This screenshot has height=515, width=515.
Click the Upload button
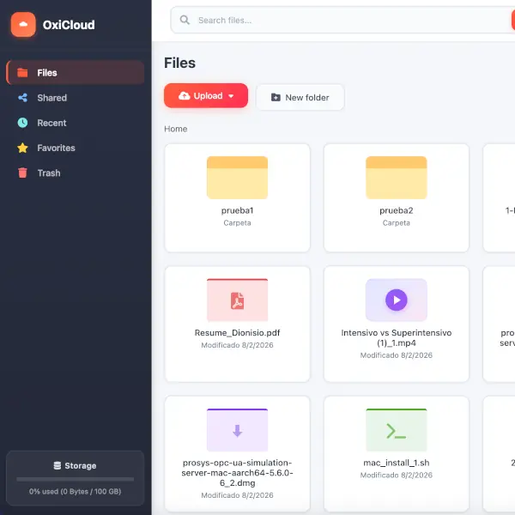click(201, 96)
